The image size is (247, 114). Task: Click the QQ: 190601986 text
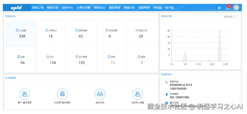coord(179,97)
